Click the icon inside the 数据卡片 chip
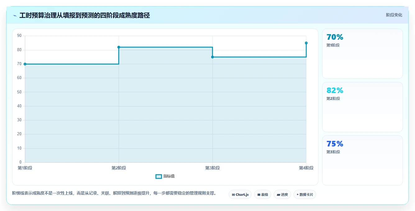Screen dimensions: 415x211 tap(298, 195)
